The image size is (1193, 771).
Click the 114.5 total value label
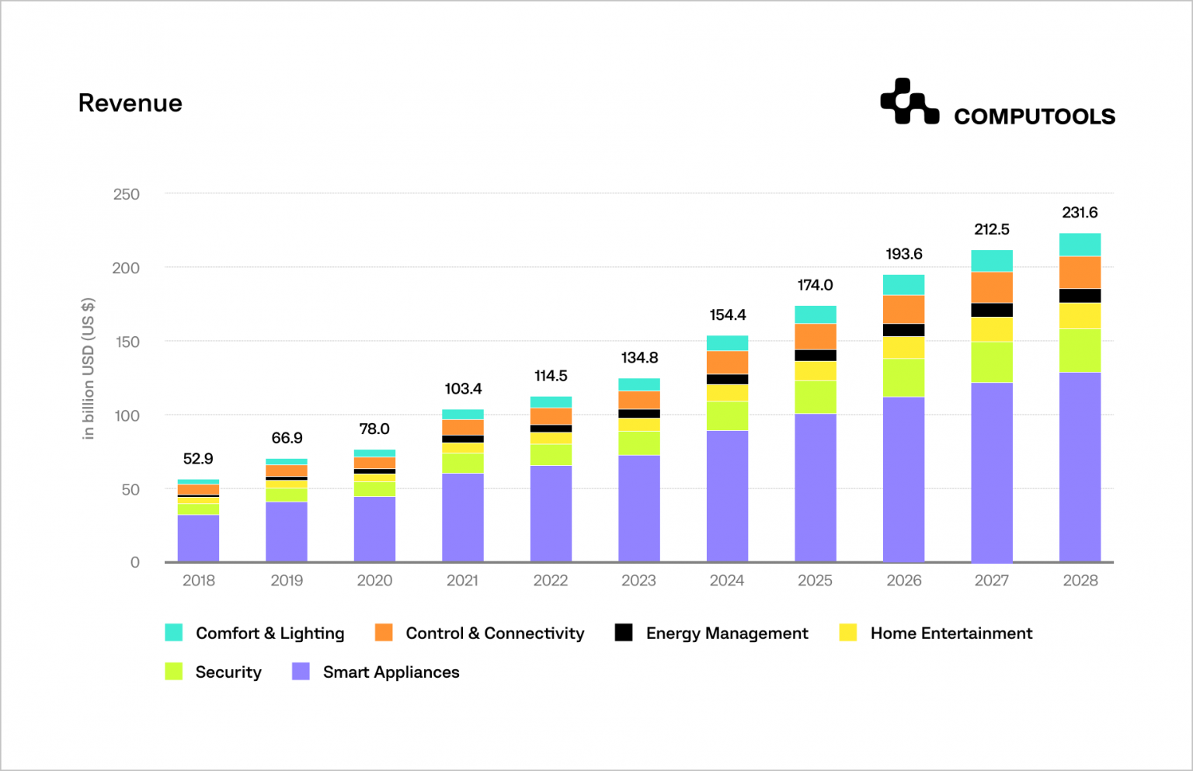point(551,376)
